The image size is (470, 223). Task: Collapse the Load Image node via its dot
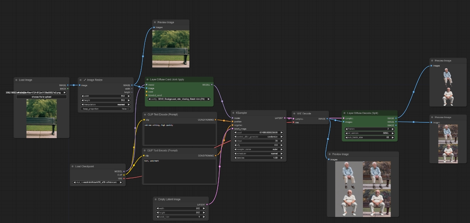point(16,80)
